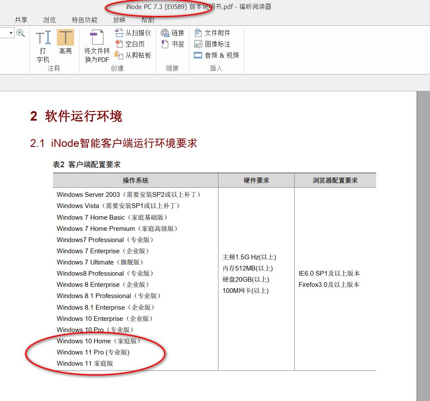This screenshot has width=430, height=401.
Task: Click 'Windows 10 Pro' row
Action: click(x=95, y=330)
